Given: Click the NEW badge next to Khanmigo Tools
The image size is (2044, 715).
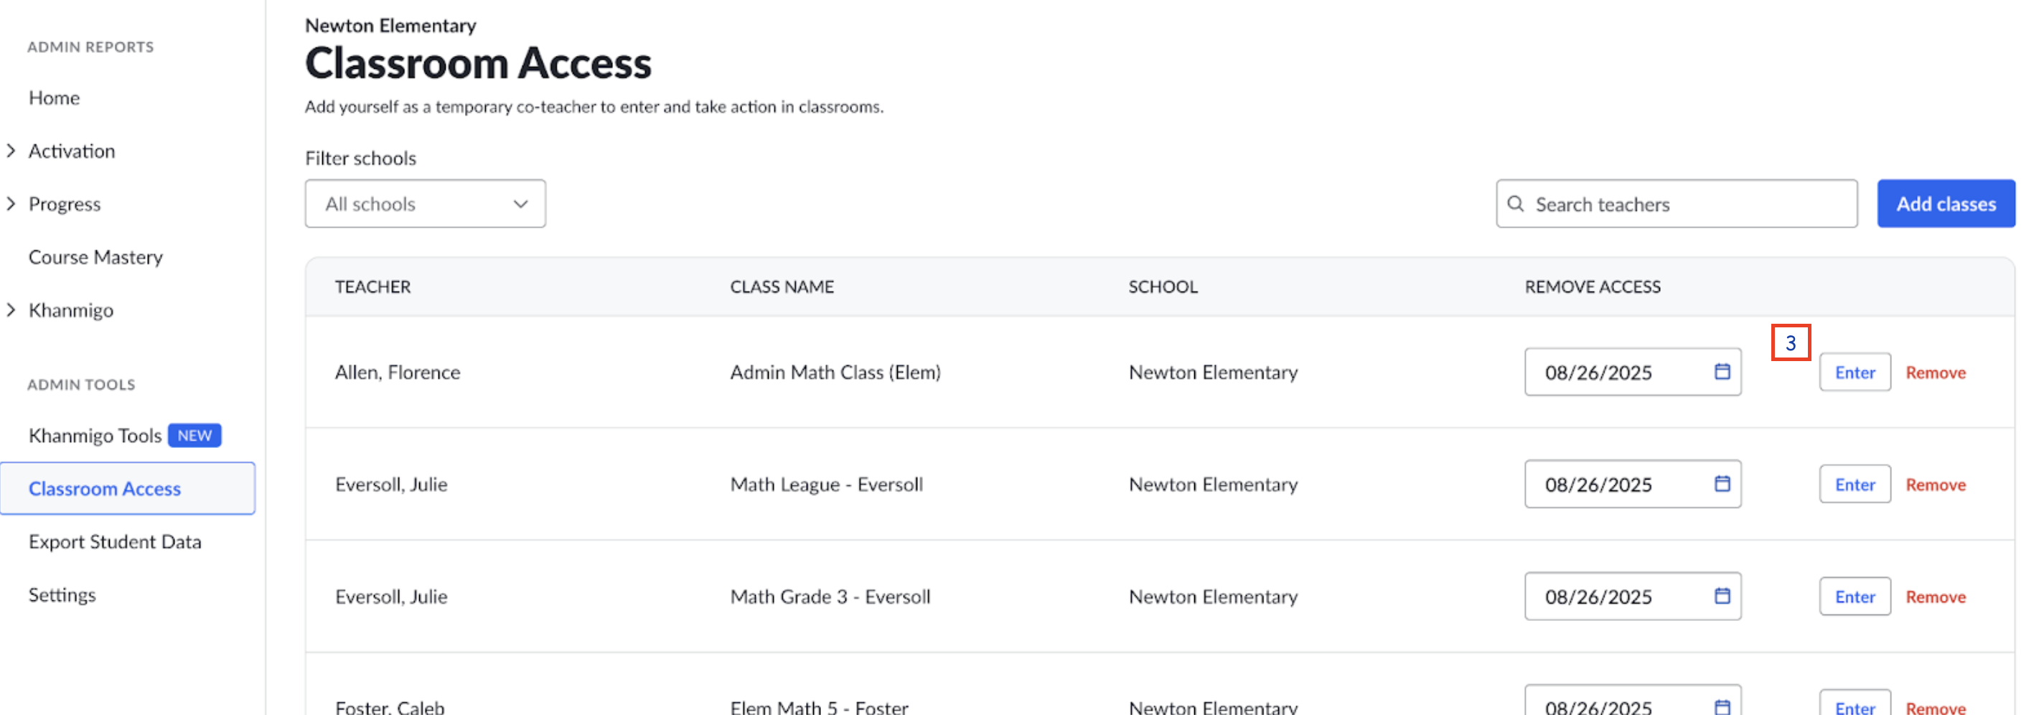Looking at the screenshot, I should 194,435.
